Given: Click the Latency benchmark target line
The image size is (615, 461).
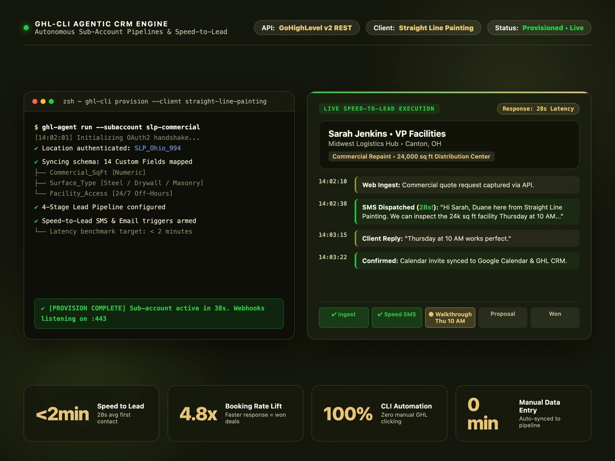Looking at the screenshot, I should [113, 232].
